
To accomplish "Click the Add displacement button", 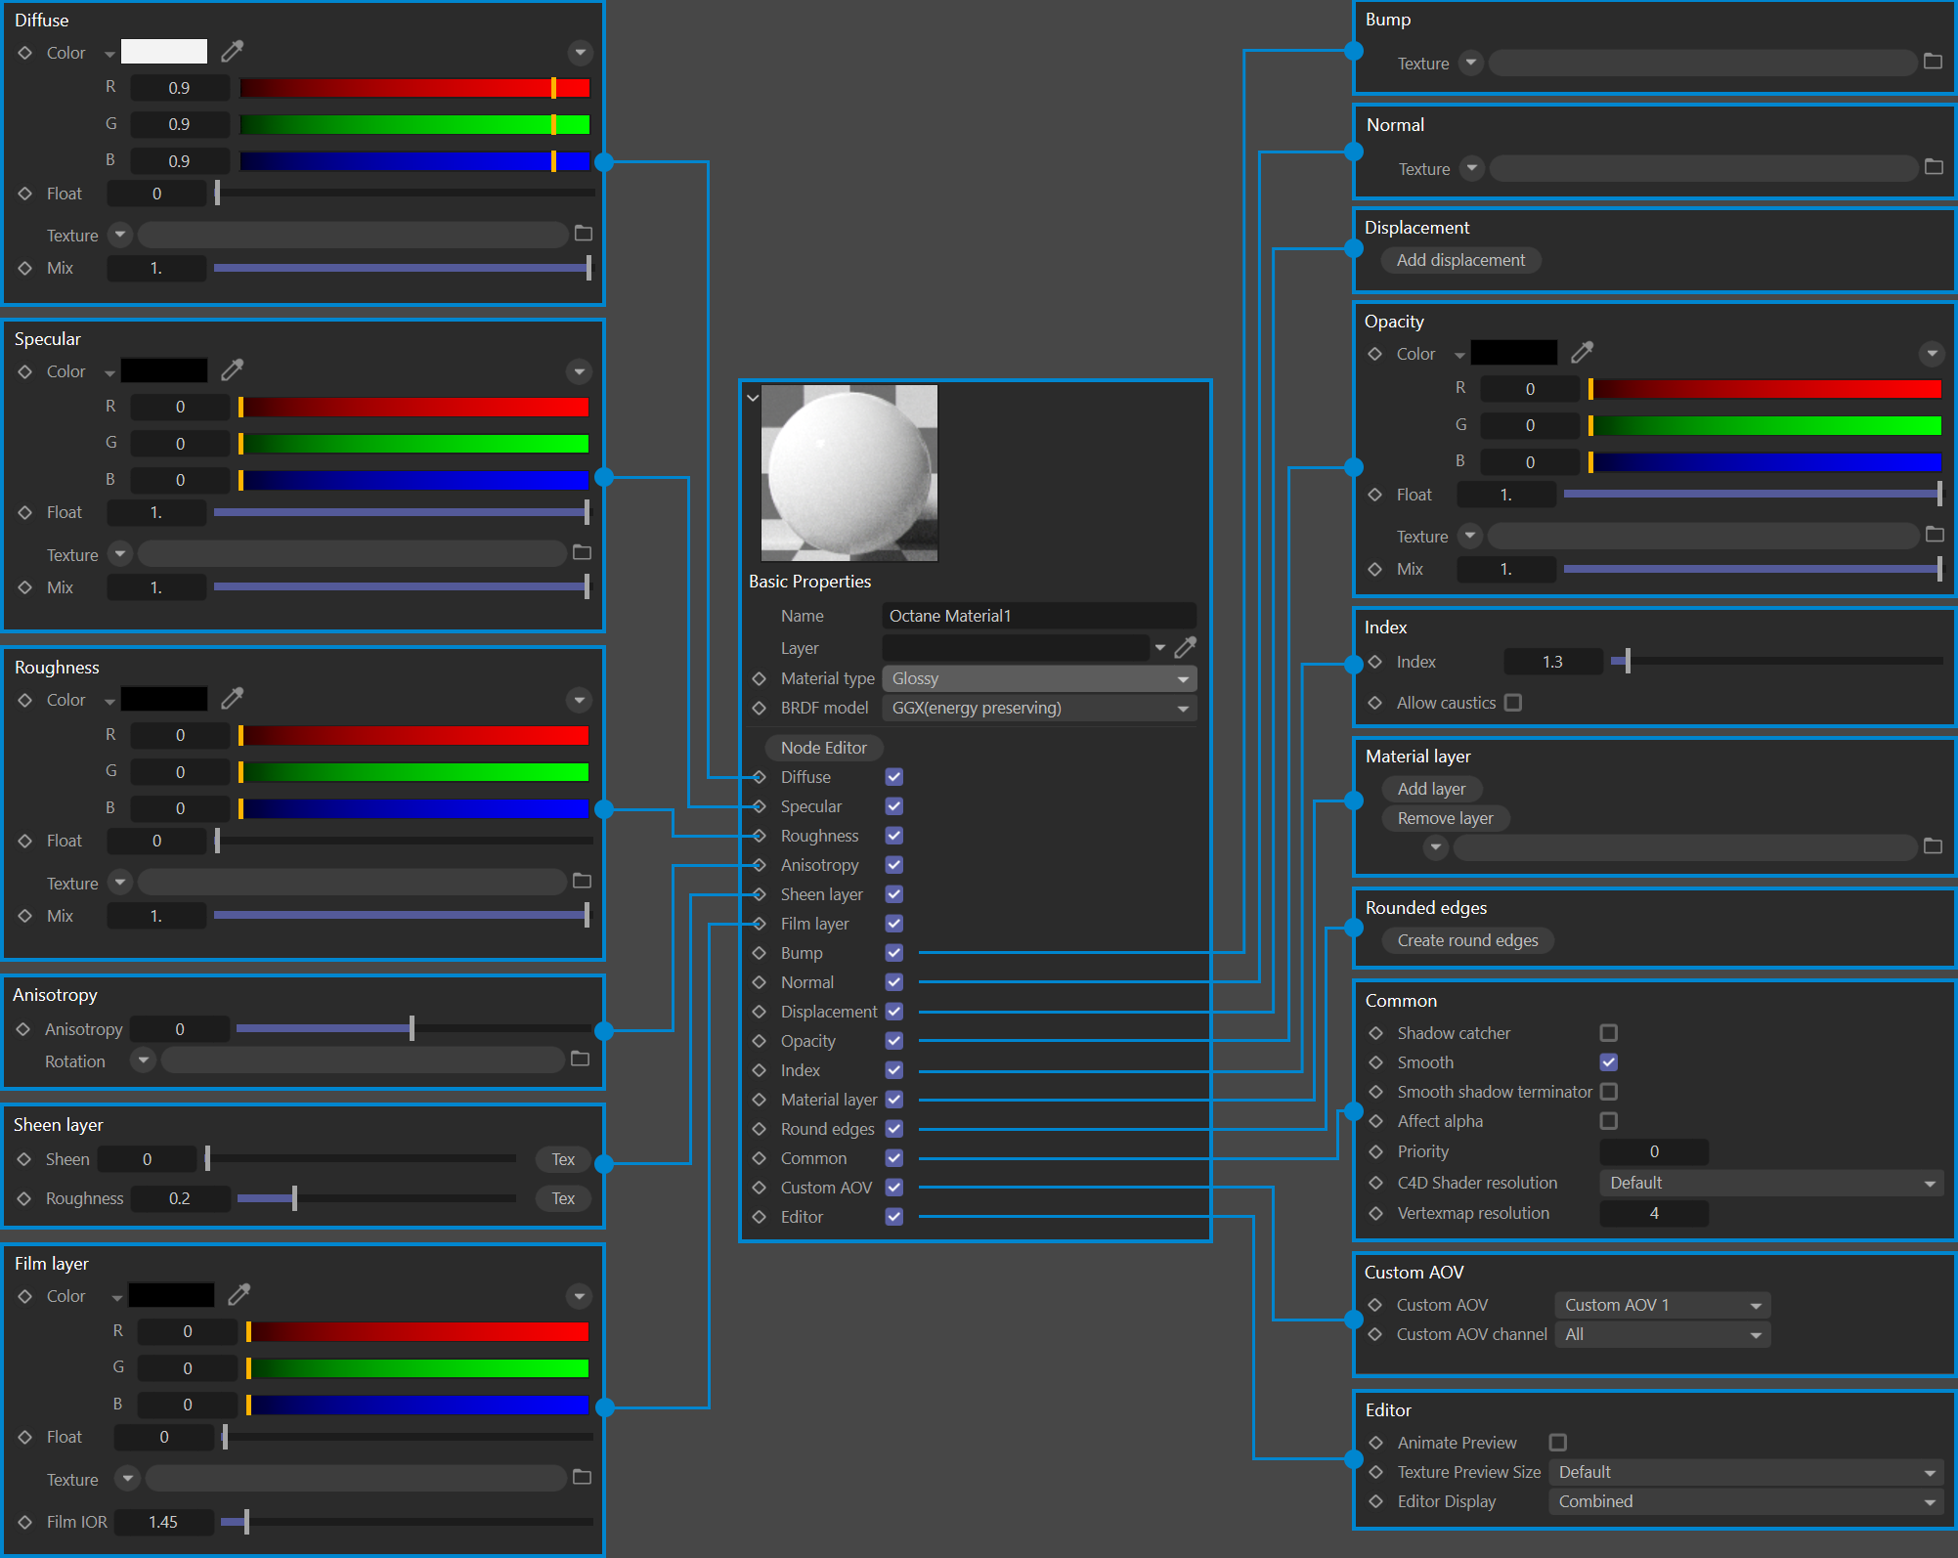I will (x=1459, y=260).
